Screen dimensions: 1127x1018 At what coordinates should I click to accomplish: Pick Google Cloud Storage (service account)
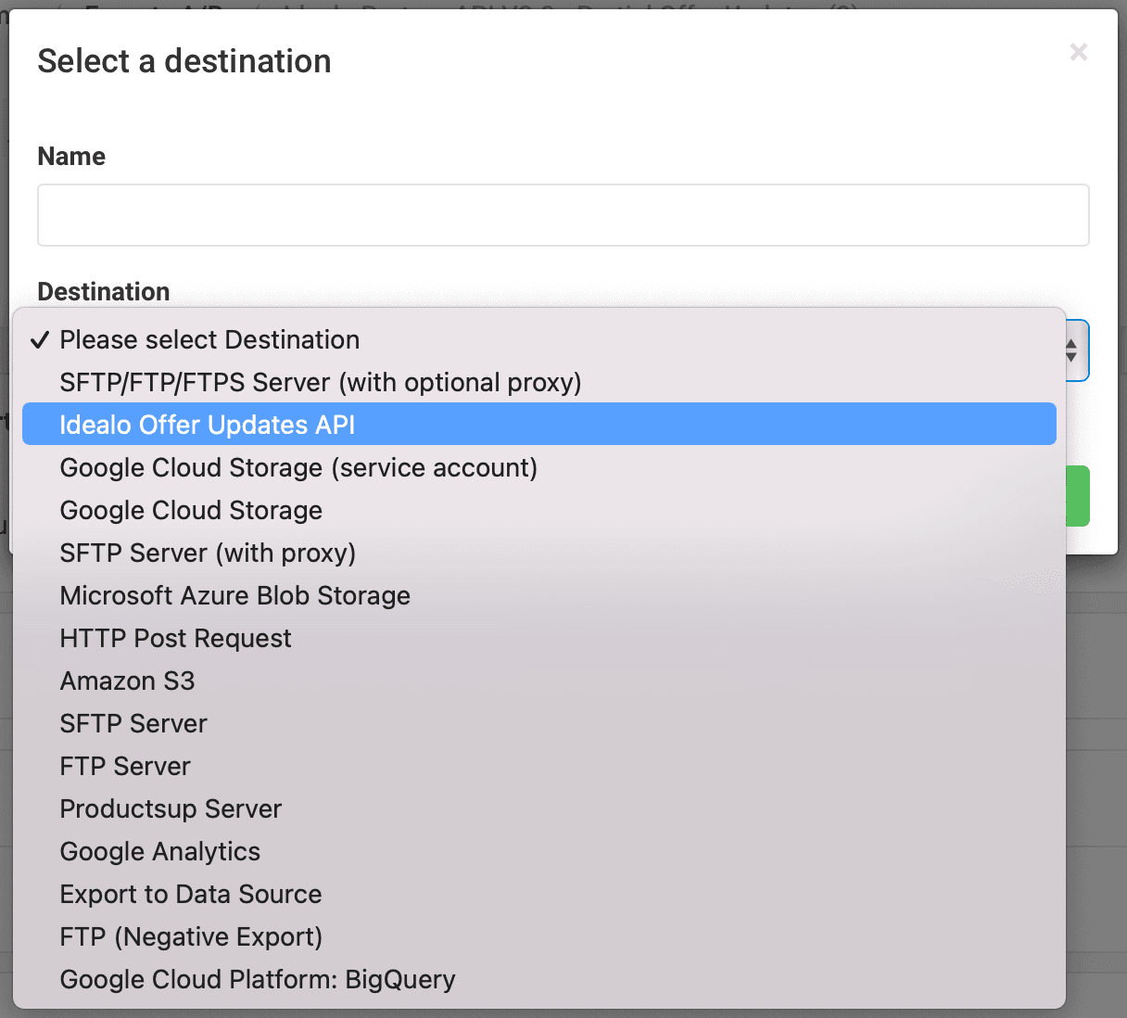pos(298,468)
